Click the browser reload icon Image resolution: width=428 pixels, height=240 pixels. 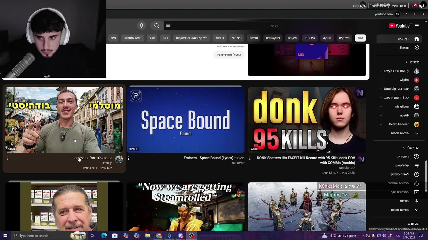point(407,14)
